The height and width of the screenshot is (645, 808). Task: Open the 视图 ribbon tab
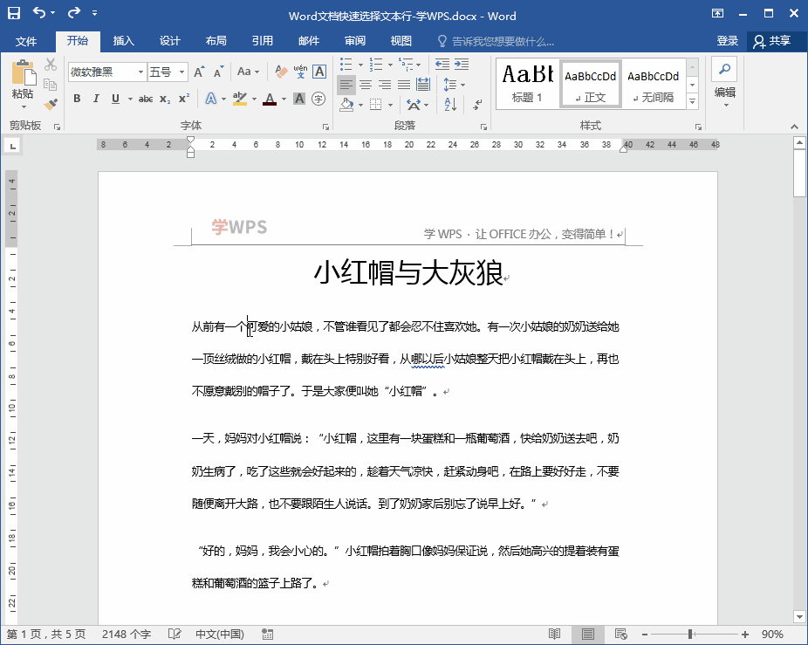pyautogui.click(x=401, y=40)
